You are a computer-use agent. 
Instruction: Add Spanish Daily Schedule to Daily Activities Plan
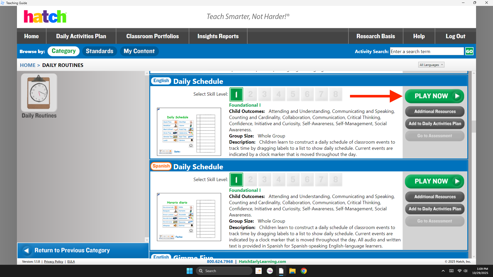click(x=435, y=209)
